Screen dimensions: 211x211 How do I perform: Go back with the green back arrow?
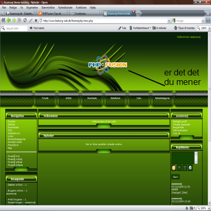tap(8, 21)
